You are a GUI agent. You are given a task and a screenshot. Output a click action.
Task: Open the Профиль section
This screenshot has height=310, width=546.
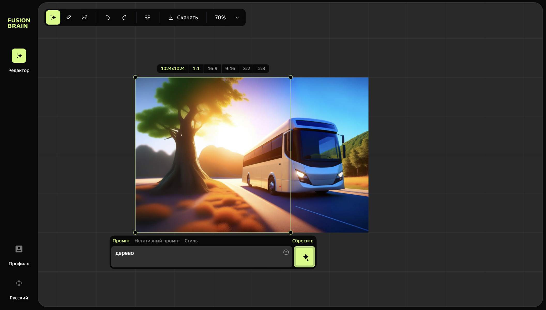click(19, 249)
